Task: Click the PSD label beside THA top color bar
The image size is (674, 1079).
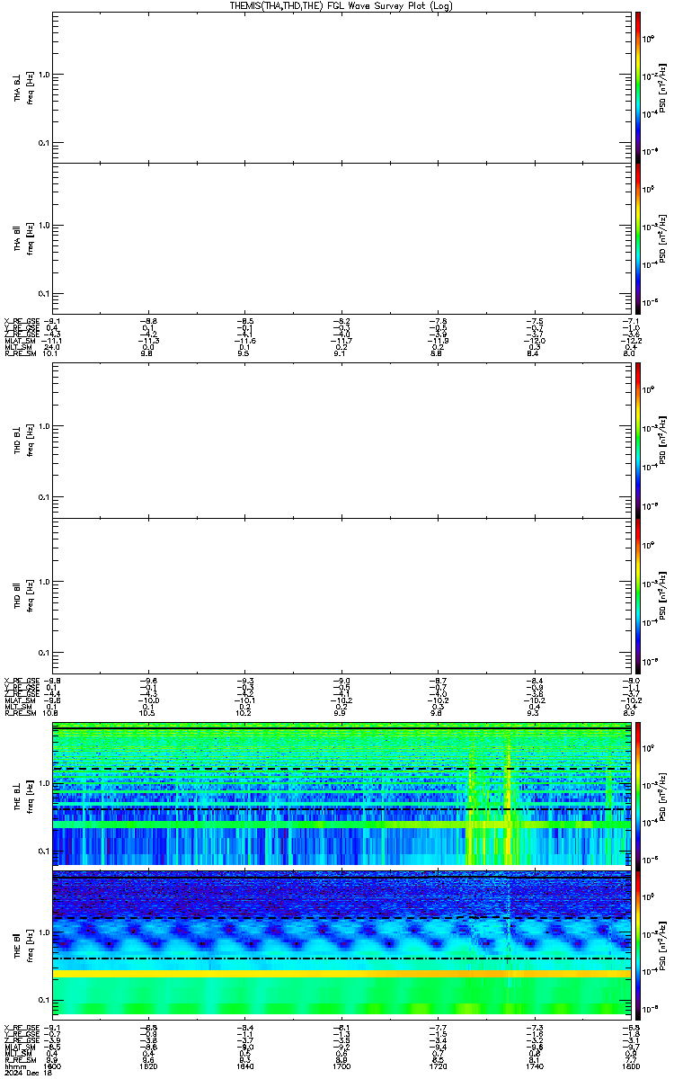Action: click(x=662, y=86)
